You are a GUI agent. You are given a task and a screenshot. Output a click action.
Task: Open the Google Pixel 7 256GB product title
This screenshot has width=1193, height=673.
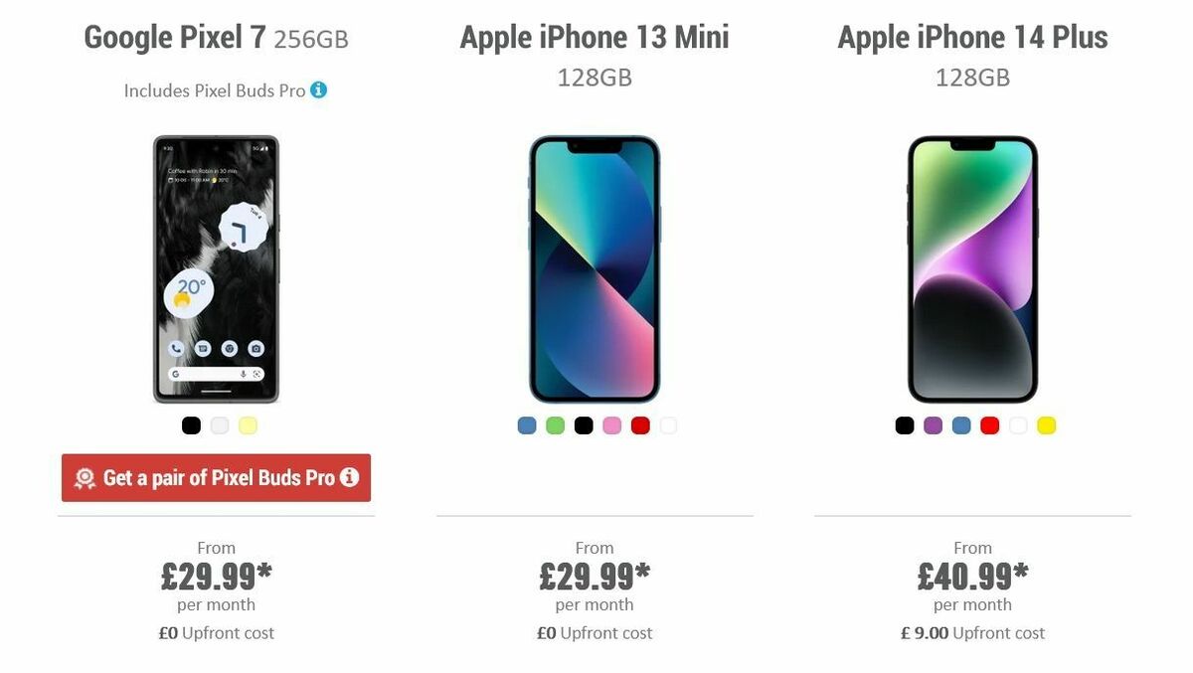pos(216,37)
